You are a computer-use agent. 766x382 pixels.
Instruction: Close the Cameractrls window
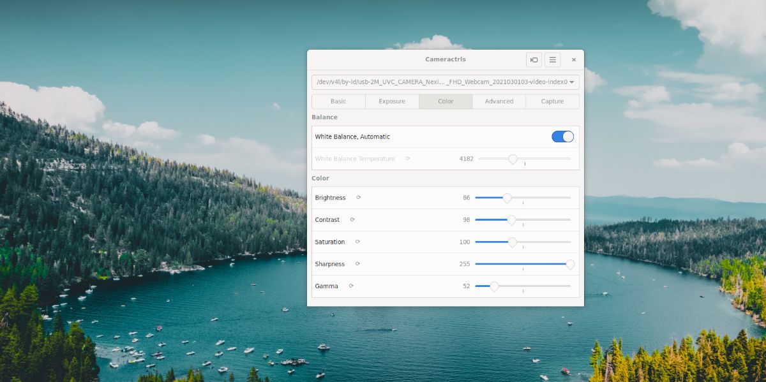[x=574, y=60]
